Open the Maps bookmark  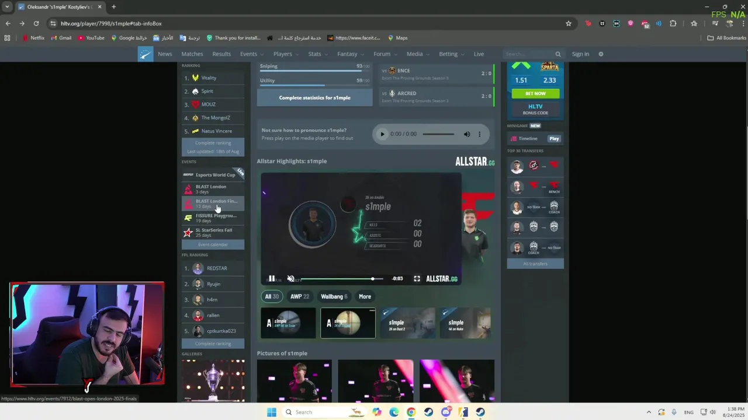point(397,38)
